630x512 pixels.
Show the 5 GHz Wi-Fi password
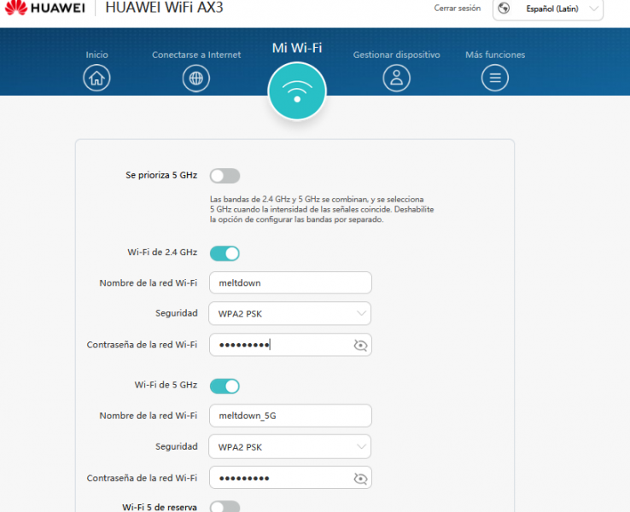[360, 478]
